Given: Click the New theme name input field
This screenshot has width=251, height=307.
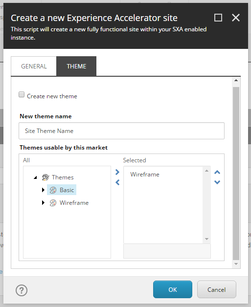Looking at the screenshot, I should pyautogui.click(x=121, y=131).
